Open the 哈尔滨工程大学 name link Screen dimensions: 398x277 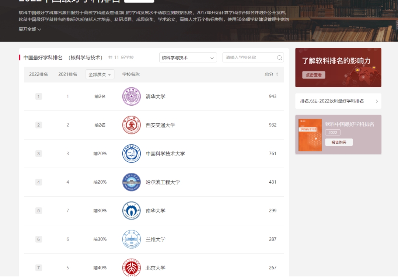(x=163, y=182)
